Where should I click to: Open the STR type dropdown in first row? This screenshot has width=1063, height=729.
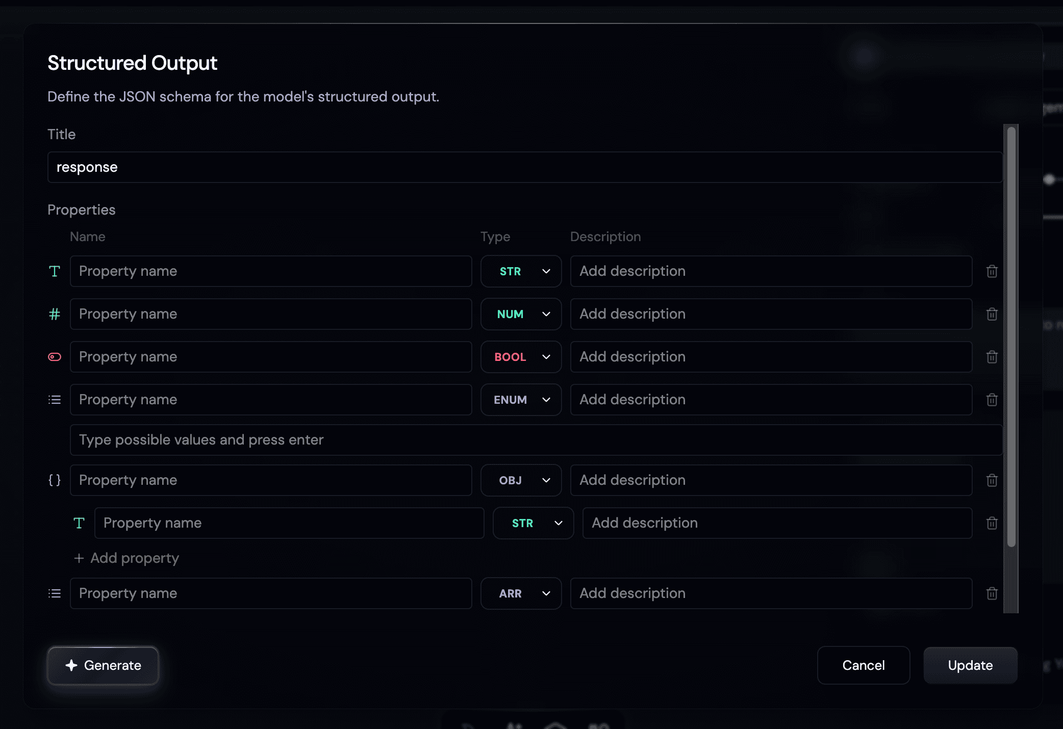tap(521, 271)
